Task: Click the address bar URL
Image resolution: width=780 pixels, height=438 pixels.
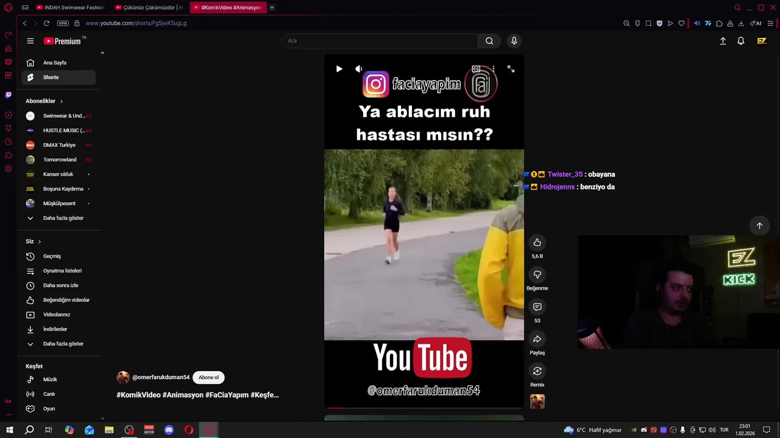Action: [136, 23]
